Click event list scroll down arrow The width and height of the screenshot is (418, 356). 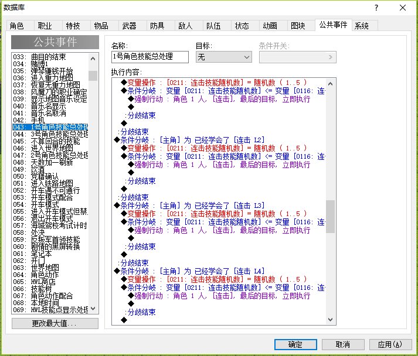[x=93, y=309]
